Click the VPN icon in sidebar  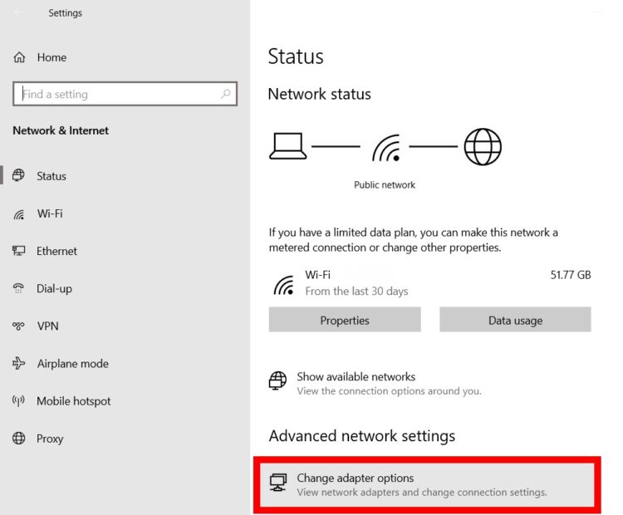coord(18,326)
